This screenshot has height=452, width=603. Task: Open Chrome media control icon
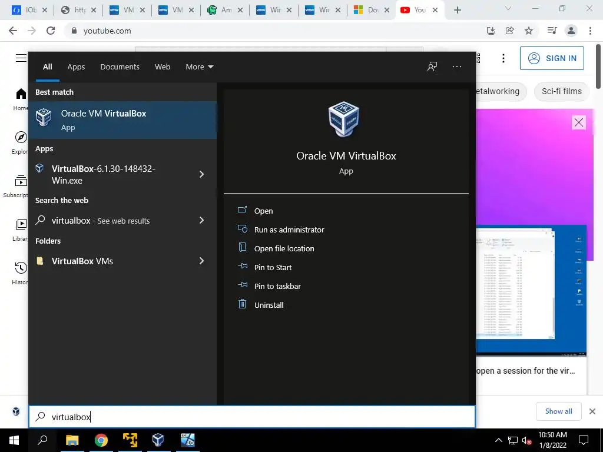pyautogui.click(x=552, y=31)
